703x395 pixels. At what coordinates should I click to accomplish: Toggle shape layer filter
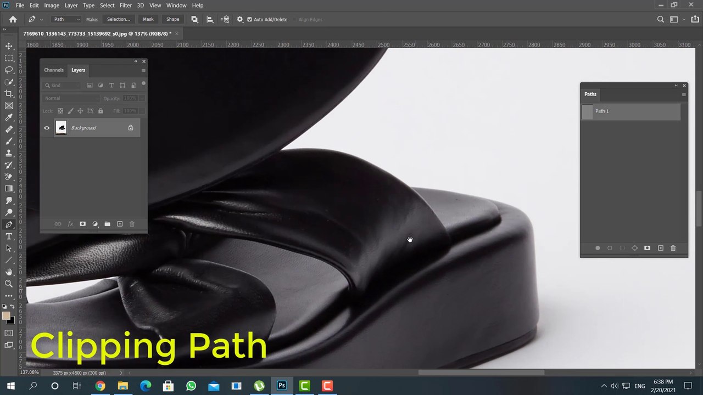122,85
